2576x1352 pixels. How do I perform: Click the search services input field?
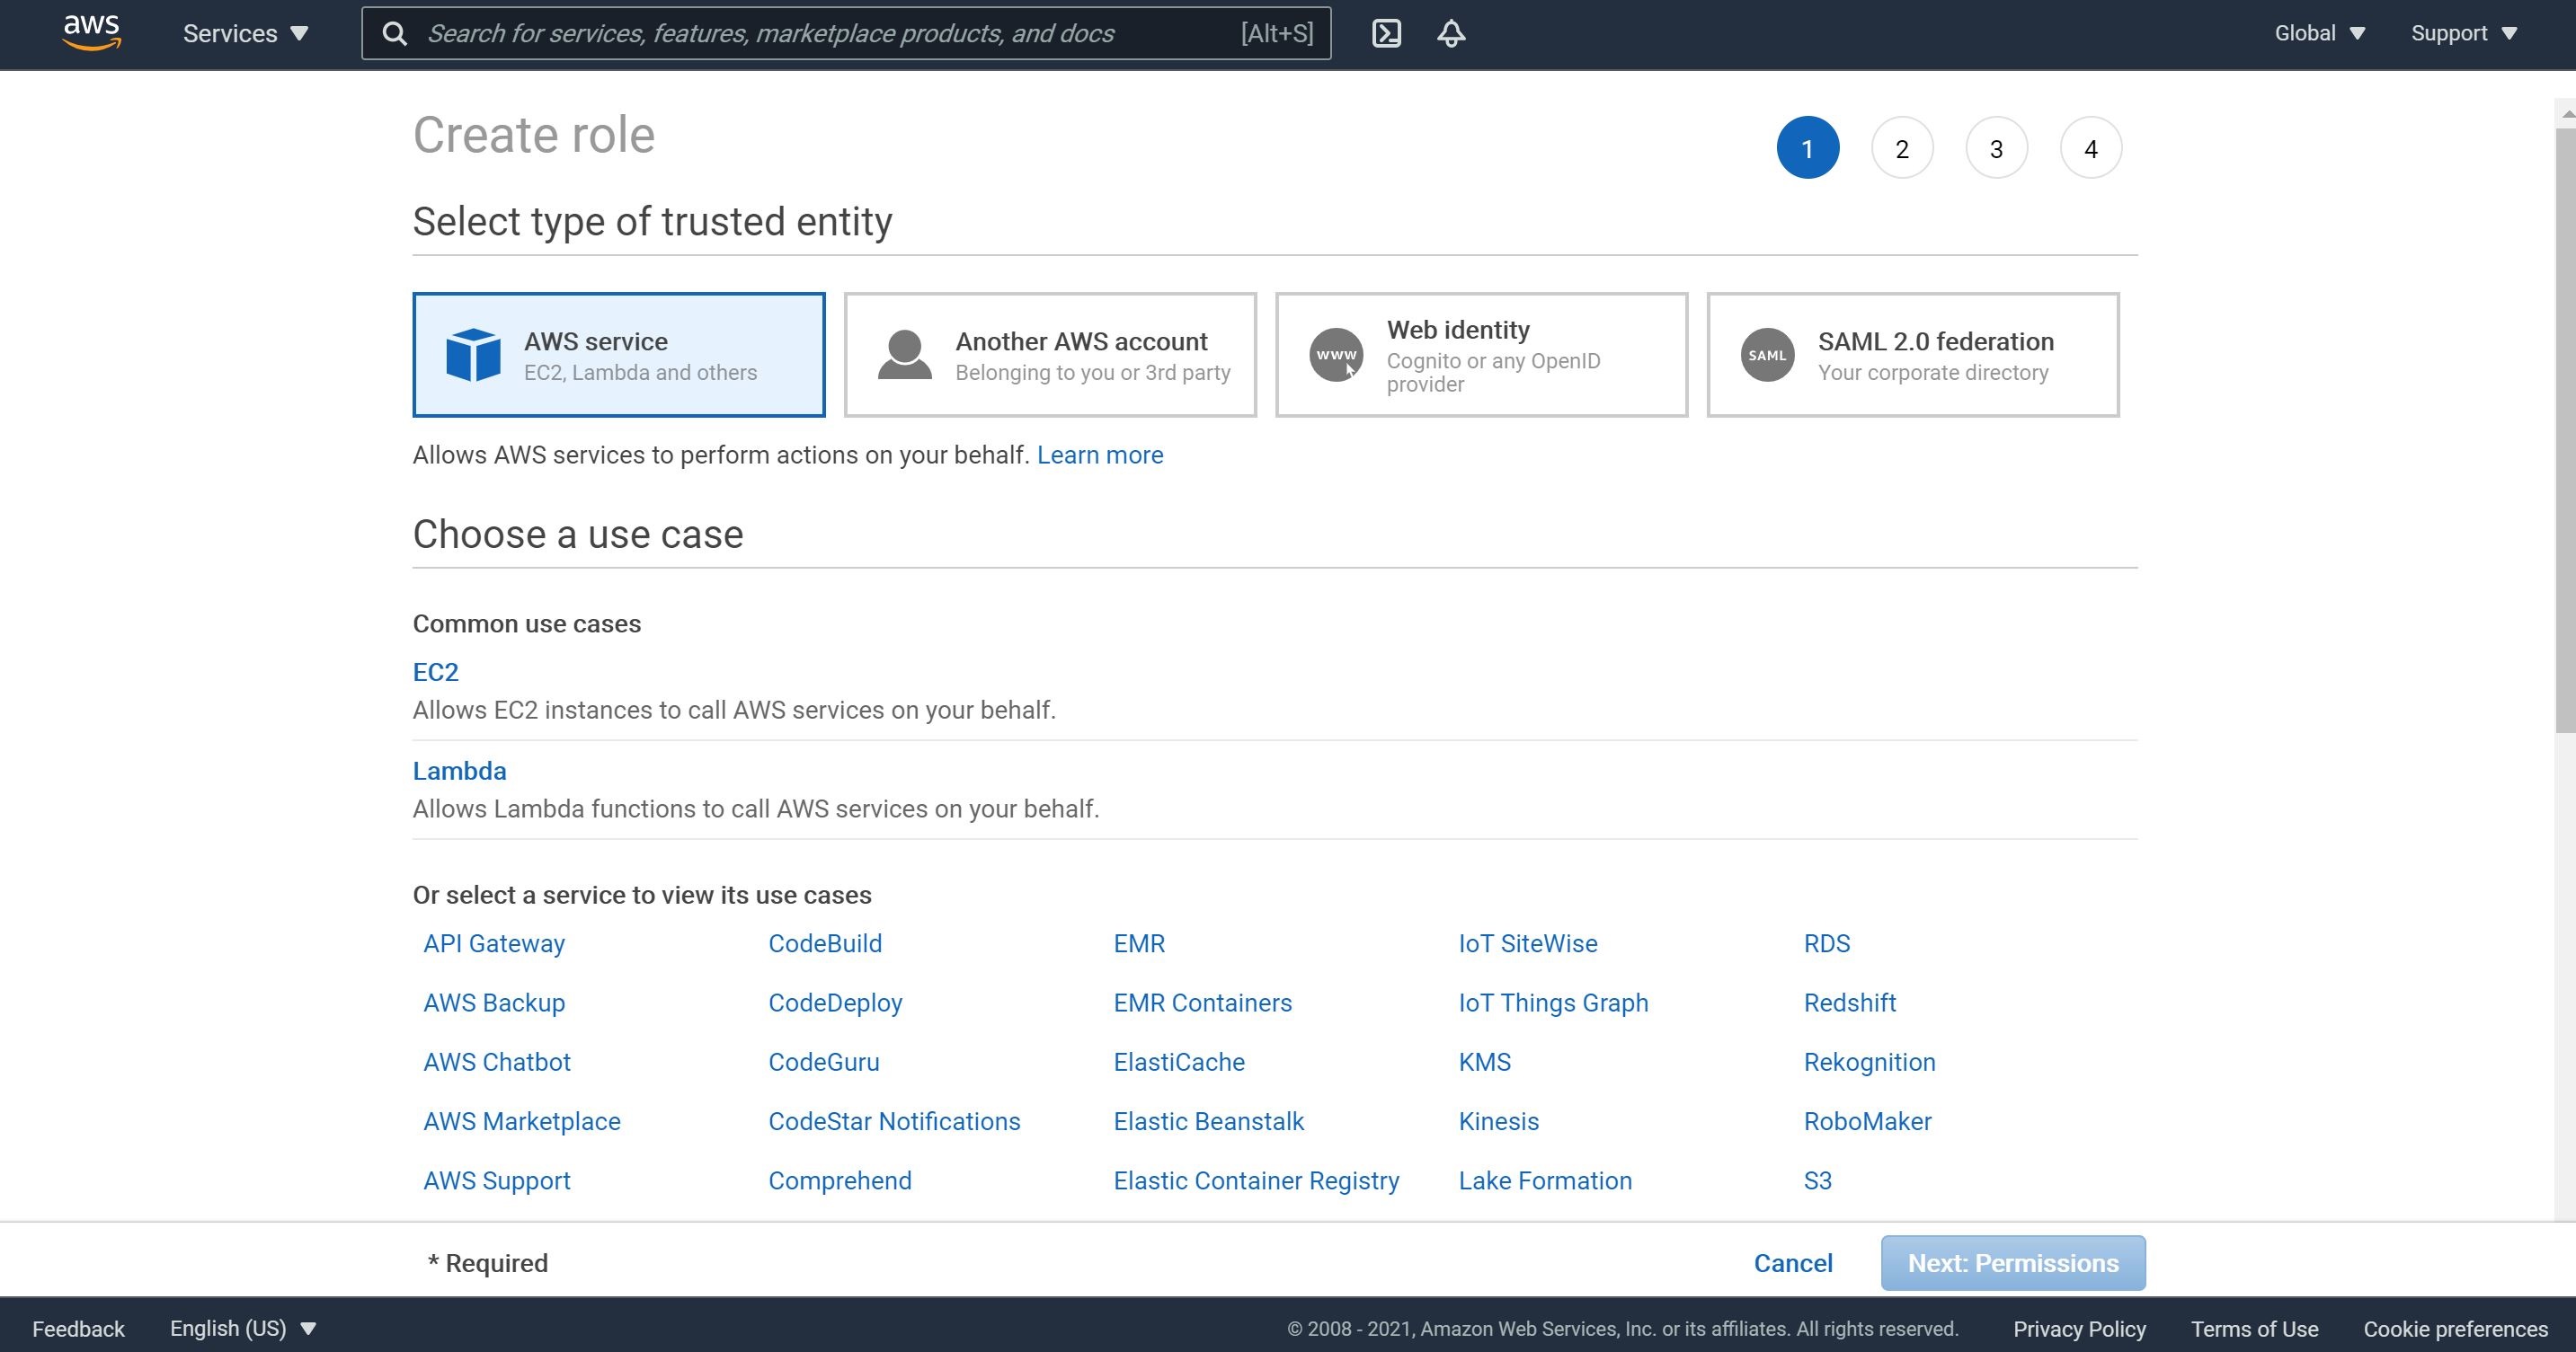click(x=846, y=33)
